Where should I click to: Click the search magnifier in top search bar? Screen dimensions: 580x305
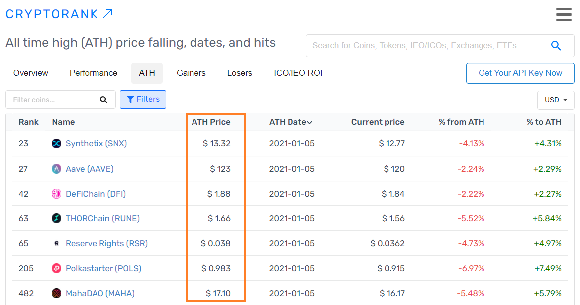click(x=556, y=46)
